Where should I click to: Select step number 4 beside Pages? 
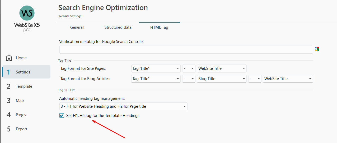coord(9,115)
